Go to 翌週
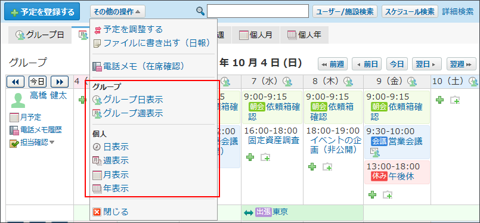 [x=461, y=64]
